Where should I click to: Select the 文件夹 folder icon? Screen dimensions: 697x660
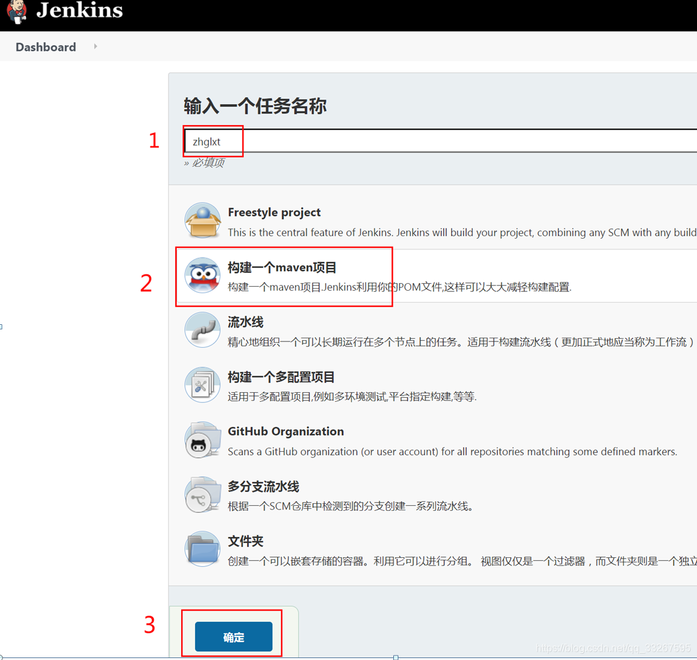pyautogui.click(x=203, y=549)
